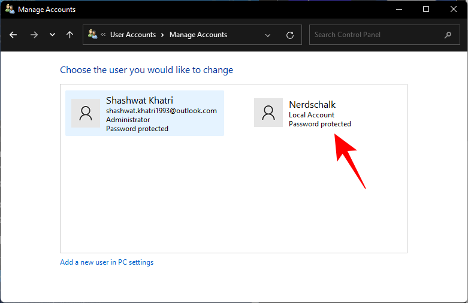
Task: Maximize the Manage Accounts window
Action: pyautogui.click(x=426, y=10)
